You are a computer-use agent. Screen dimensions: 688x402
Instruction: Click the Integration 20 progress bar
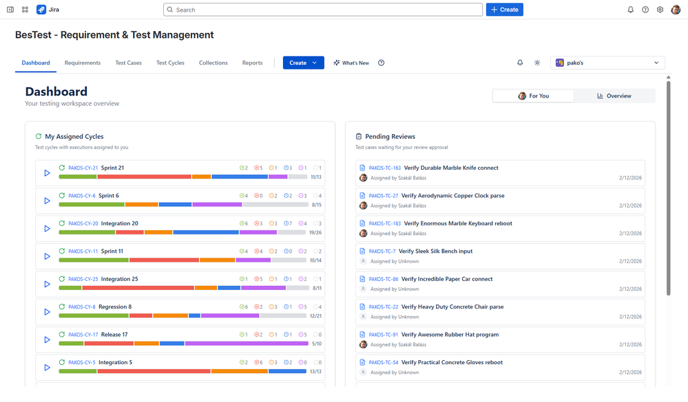(183, 232)
